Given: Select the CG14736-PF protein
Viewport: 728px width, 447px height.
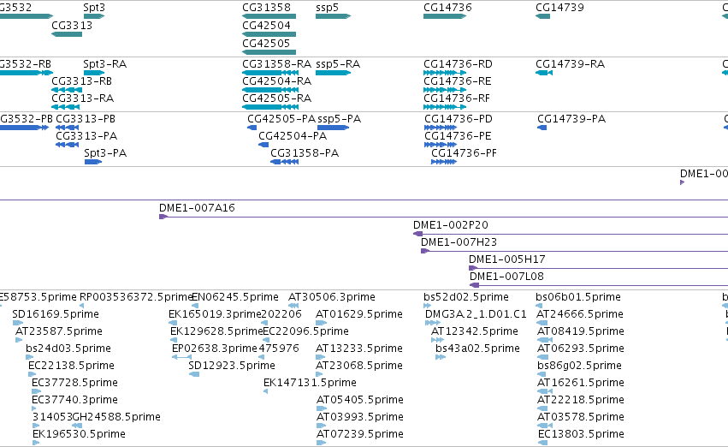Looking at the screenshot, I should point(444,162).
